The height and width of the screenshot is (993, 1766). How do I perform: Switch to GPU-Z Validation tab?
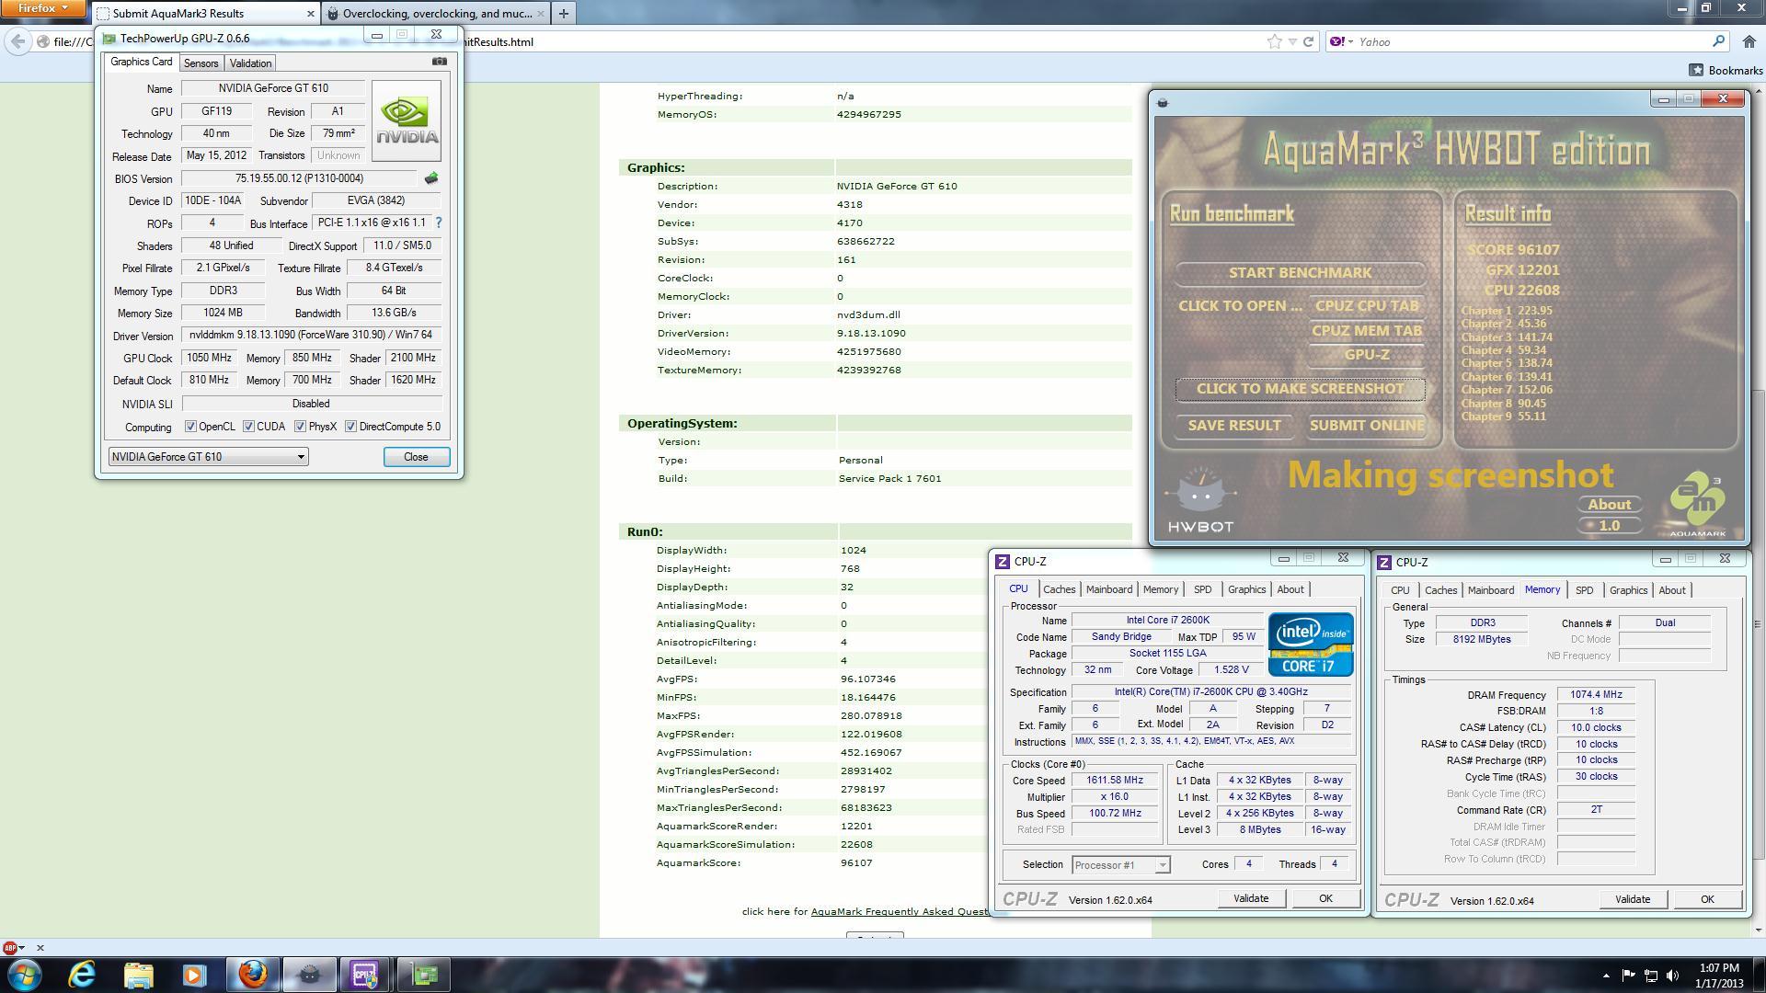click(250, 63)
